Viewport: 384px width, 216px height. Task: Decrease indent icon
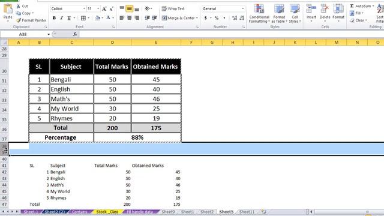pos(147,18)
